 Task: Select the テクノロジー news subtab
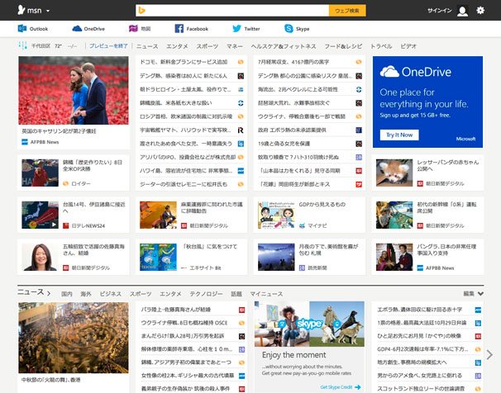[x=206, y=294]
